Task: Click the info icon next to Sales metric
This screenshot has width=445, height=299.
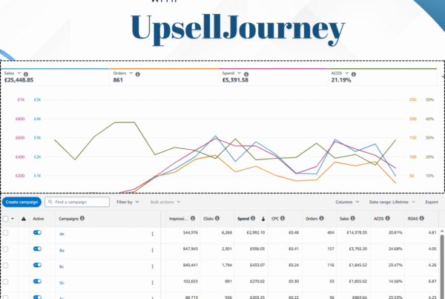Action: (x=26, y=74)
